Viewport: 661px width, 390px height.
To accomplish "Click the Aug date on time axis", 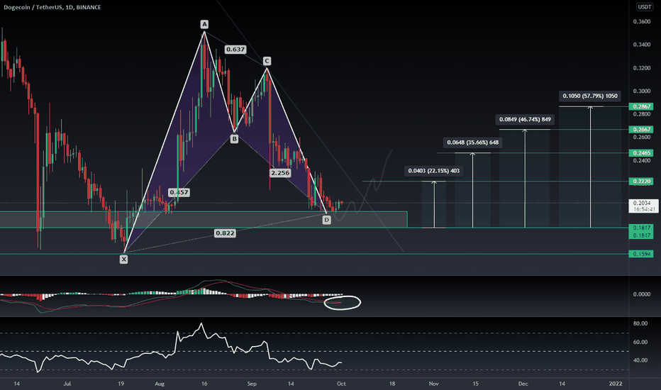I will (160, 384).
